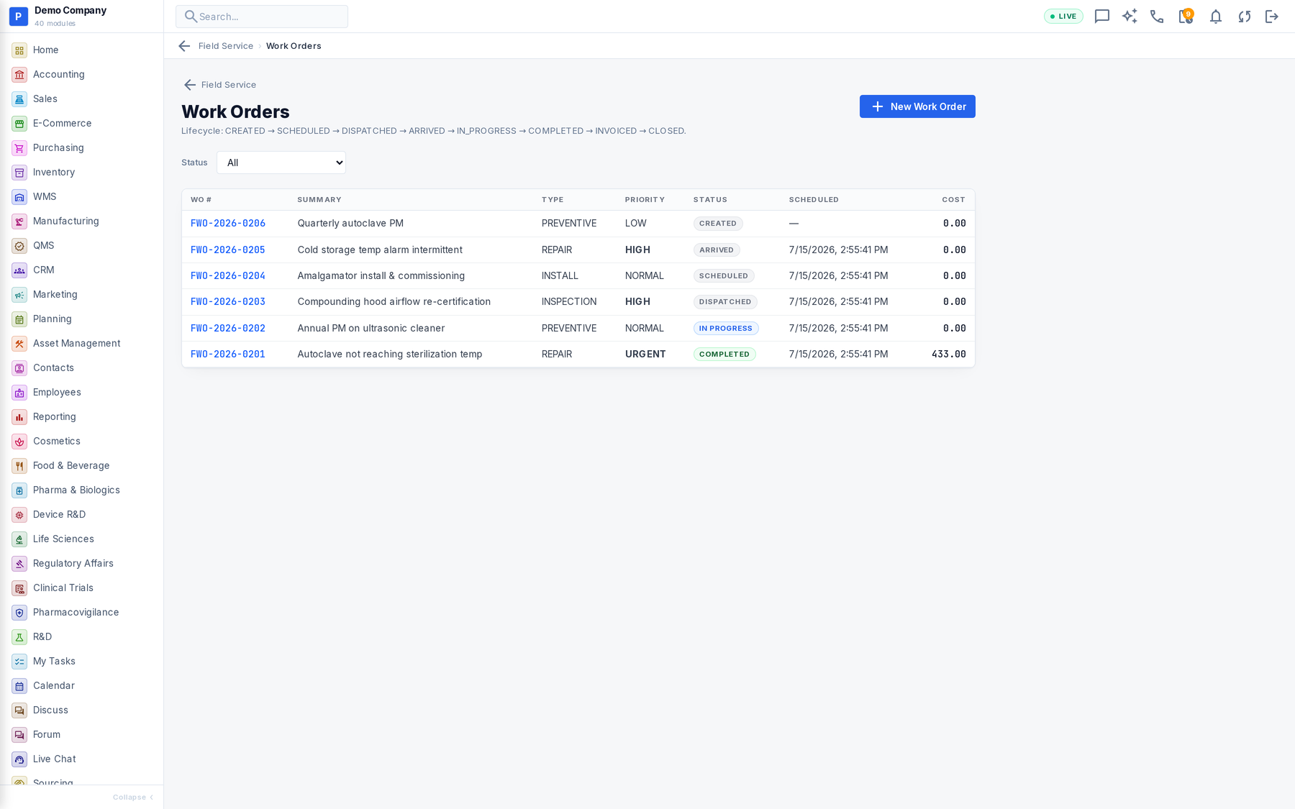Click the Demo Company logo icon
The height and width of the screenshot is (809, 1295).
coord(19,17)
